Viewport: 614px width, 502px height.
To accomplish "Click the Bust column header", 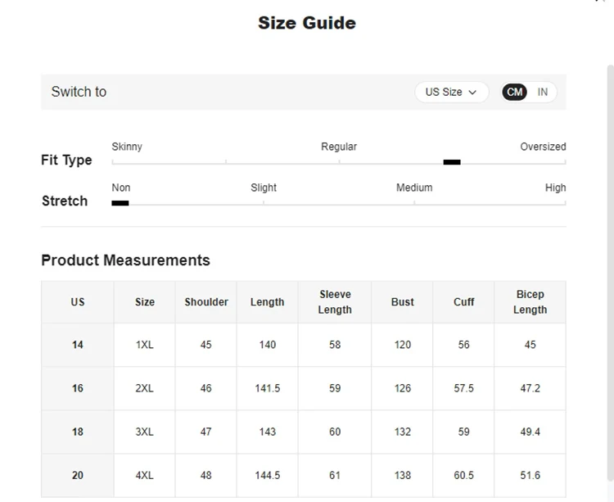I will point(402,302).
